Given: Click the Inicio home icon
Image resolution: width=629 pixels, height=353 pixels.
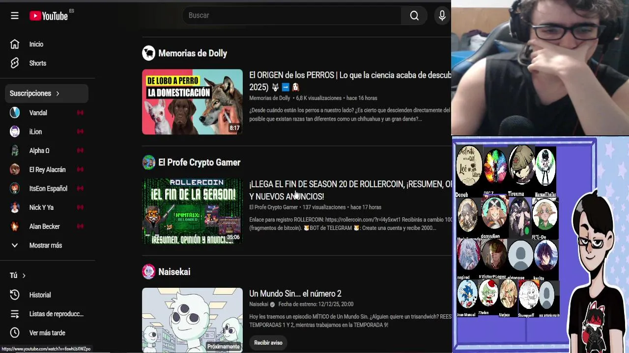Looking at the screenshot, I should pyautogui.click(x=15, y=44).
